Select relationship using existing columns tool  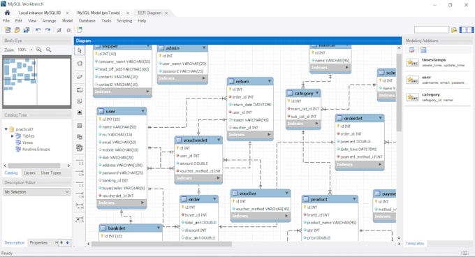click(80, 219)
